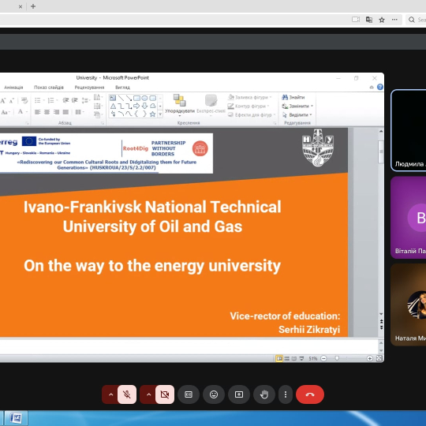Viewport: 426px width, 426px height.
Task: Click the Знайти button in the ribbon
Action: click(x=293, y=97)
